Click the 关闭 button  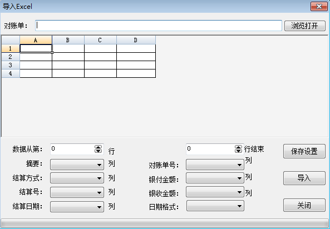[304, 205]
